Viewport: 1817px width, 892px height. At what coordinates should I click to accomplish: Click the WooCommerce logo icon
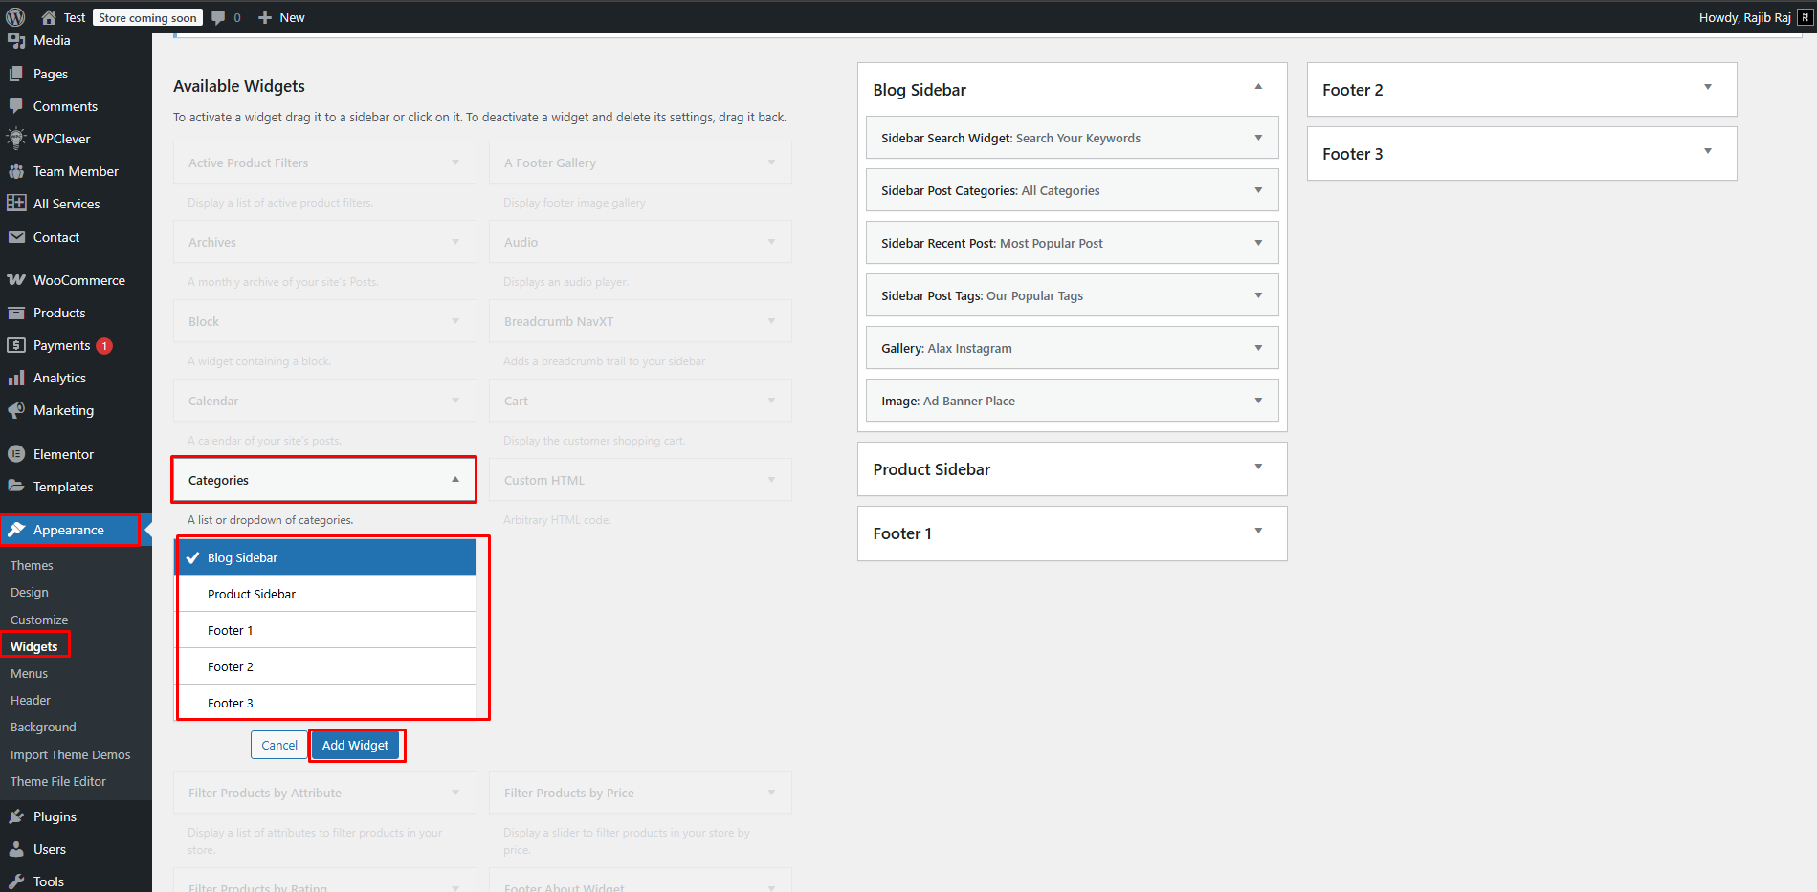pos(16,280)
